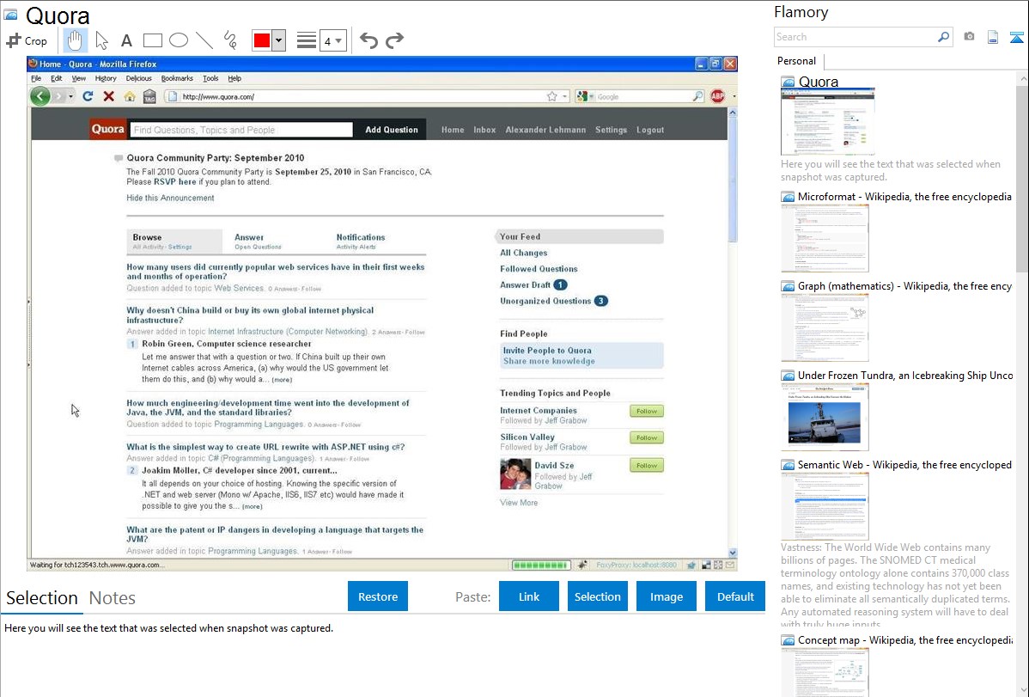Screen dimensions: 1029x697
Task: Select the Answer Open Questions tab
Action: tap(258, 242)
